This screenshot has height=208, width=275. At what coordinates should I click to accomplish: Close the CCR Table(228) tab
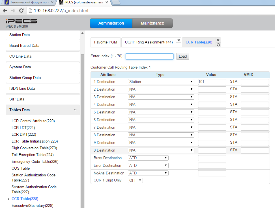pyautogui.click(x=218, y=40)
